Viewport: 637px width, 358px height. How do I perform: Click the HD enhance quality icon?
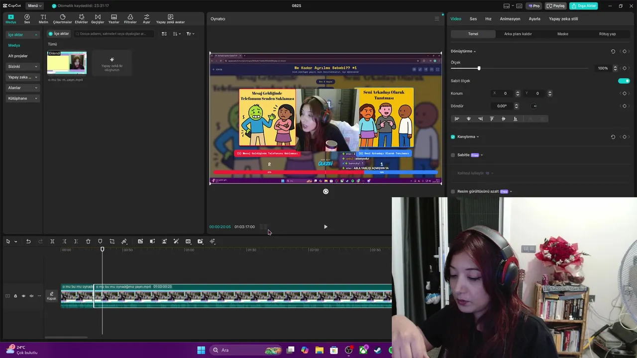tap(188, 241)
